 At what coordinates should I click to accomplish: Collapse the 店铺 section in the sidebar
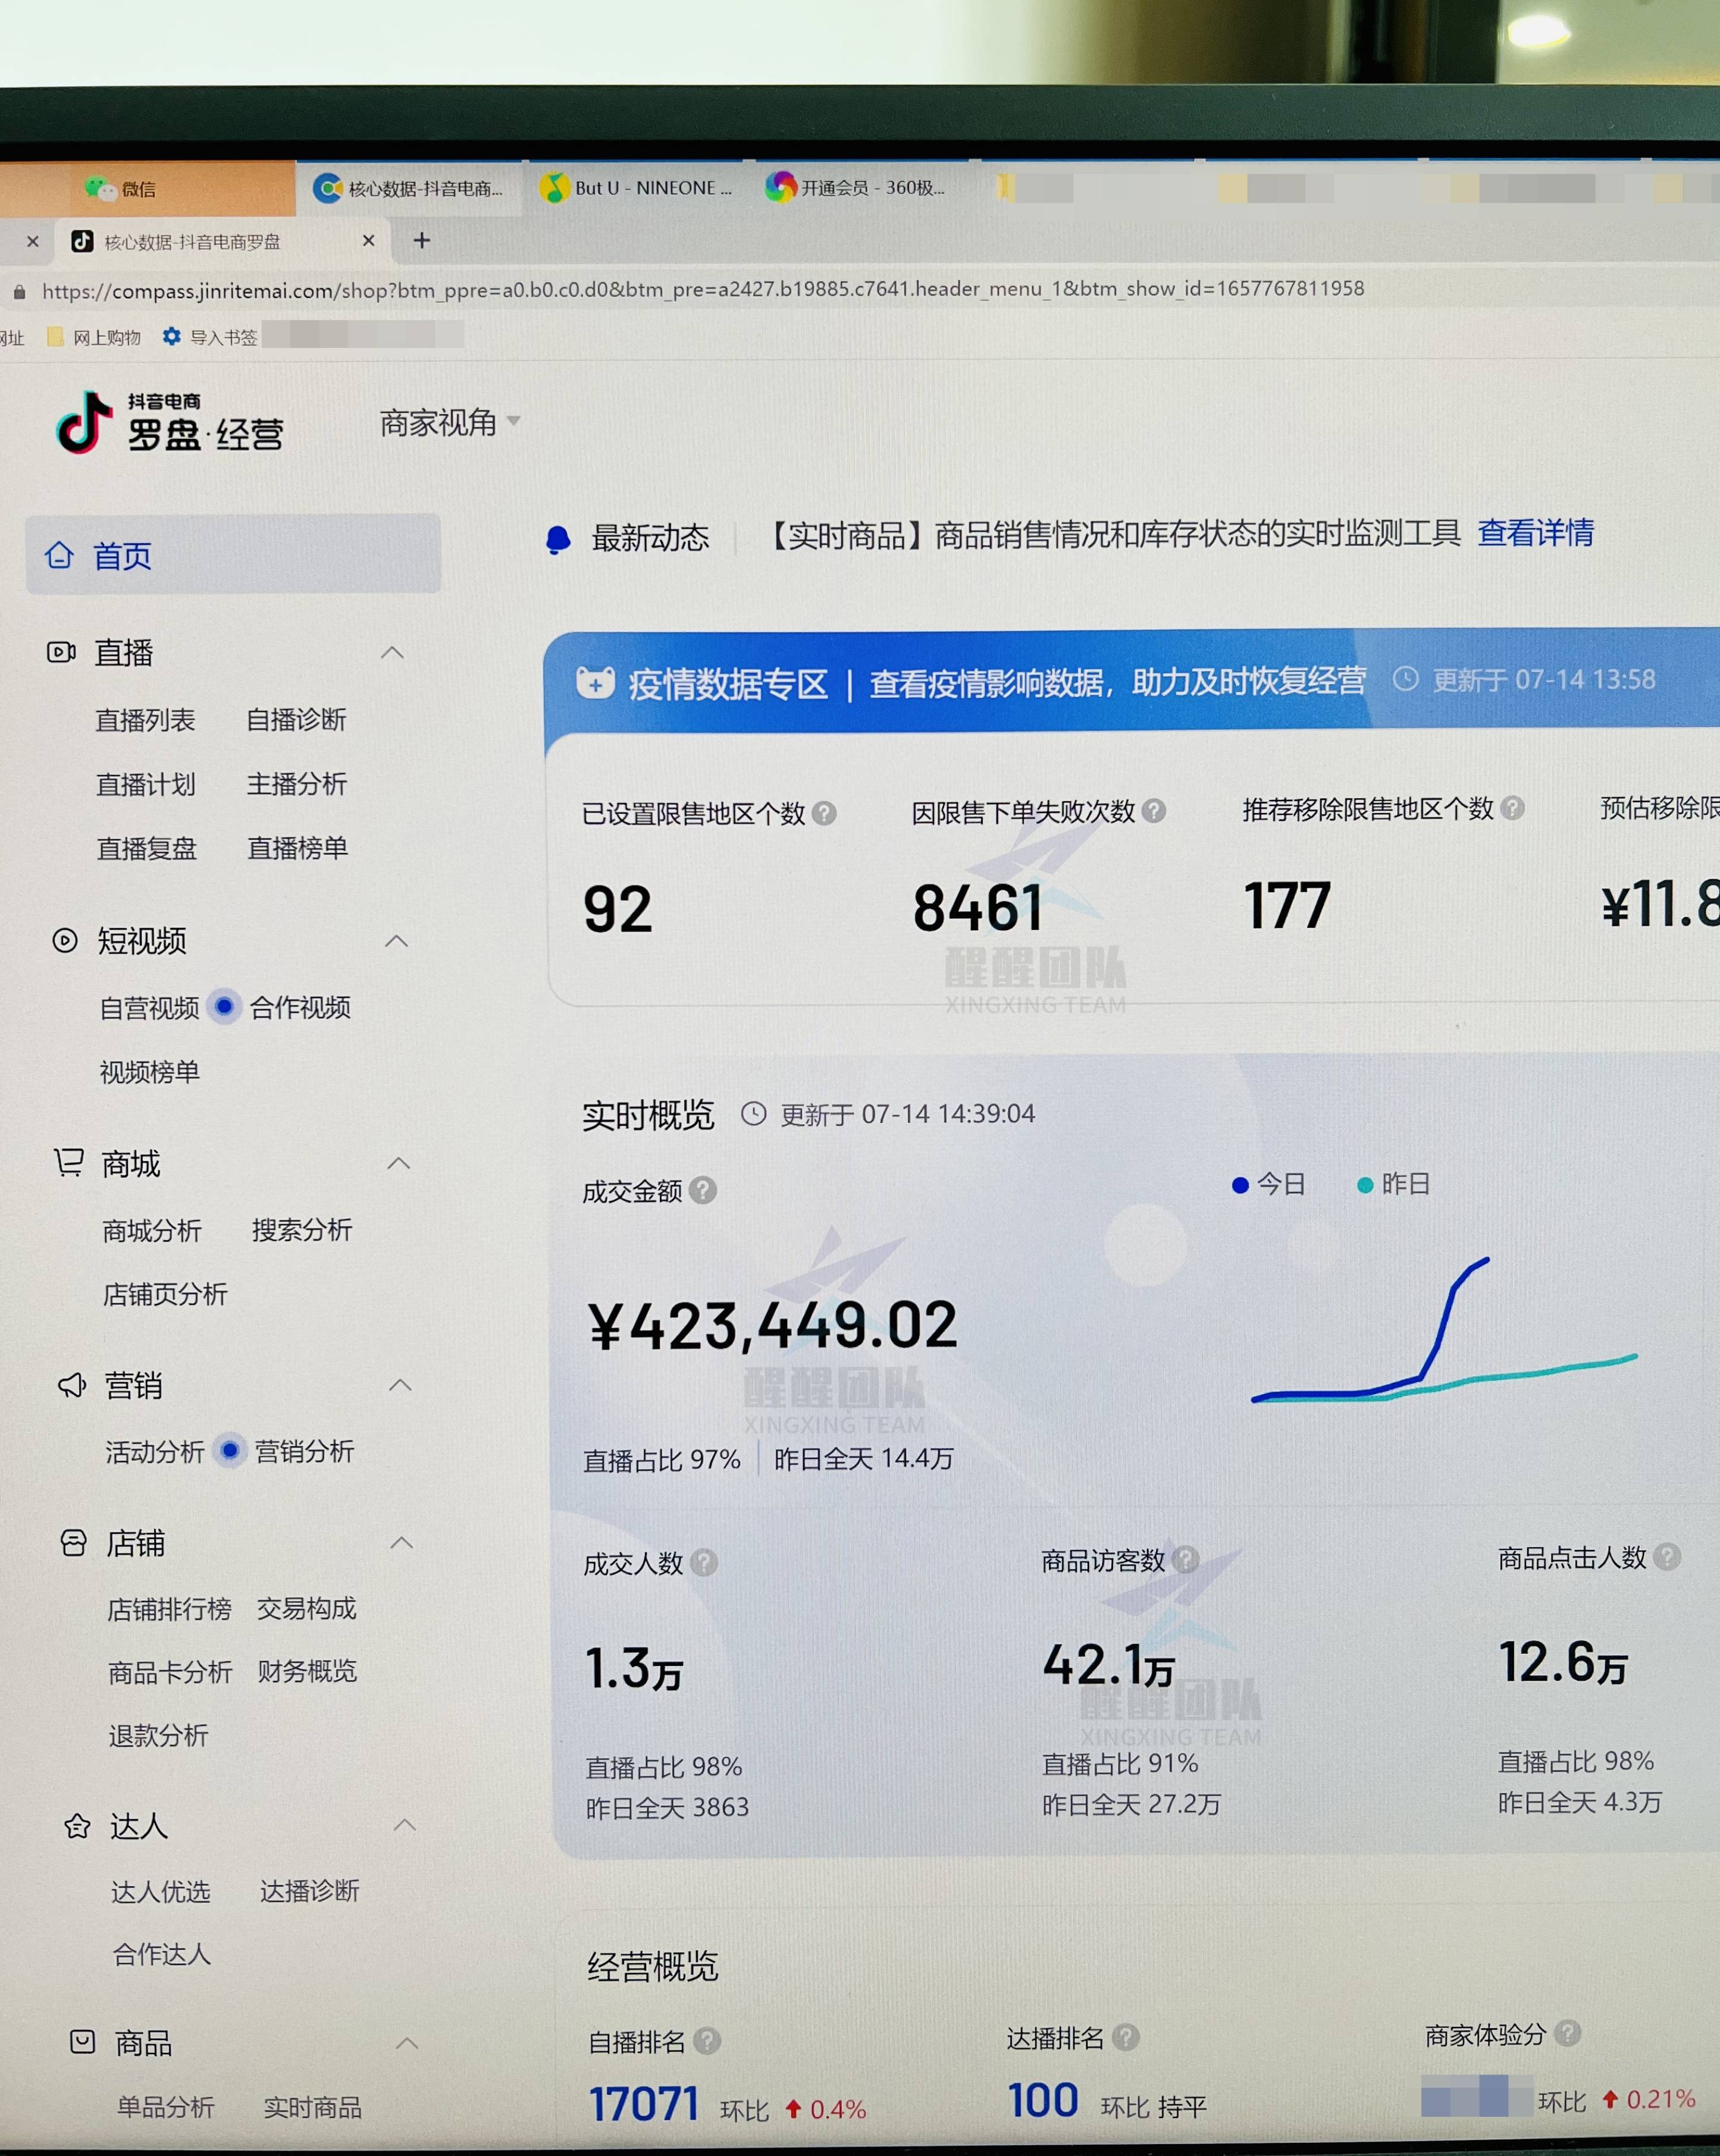[x=402, y=1542]
